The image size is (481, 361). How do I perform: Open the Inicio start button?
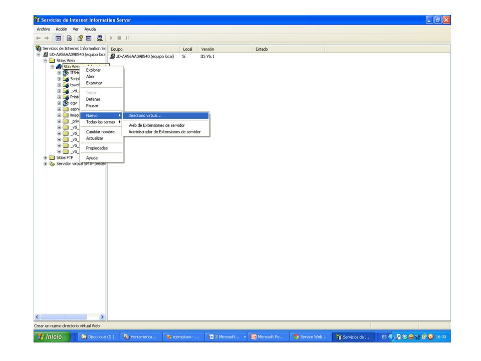(52, 337)
